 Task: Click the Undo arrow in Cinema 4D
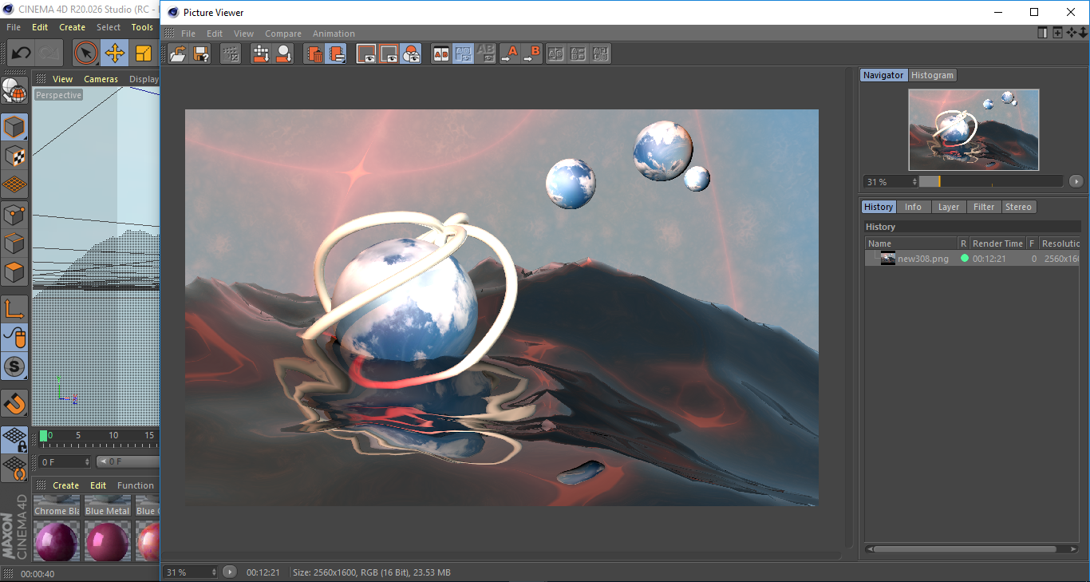(21, 53)
